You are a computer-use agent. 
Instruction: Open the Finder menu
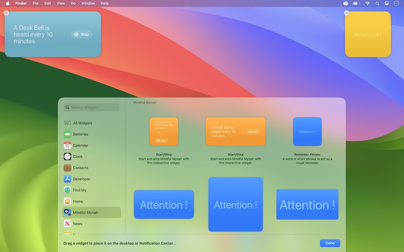(x=21, y=3)
